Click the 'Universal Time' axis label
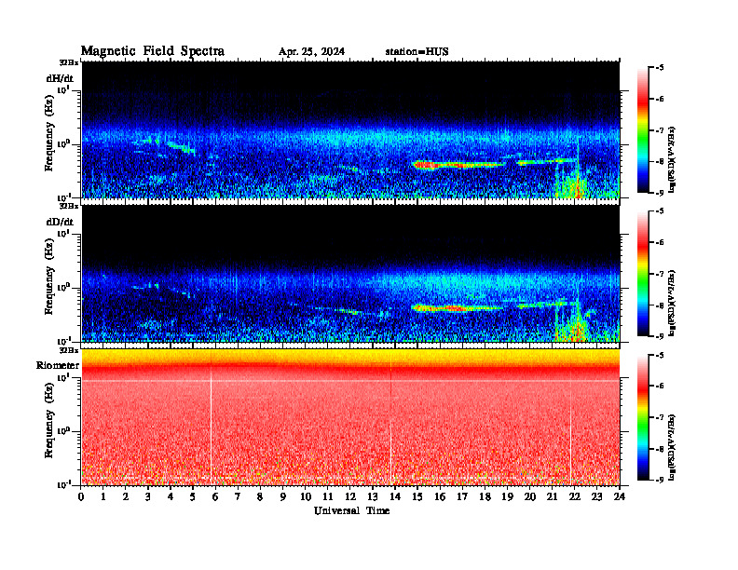The width and height of the screenshot is (738, 570). coord(351,510)
